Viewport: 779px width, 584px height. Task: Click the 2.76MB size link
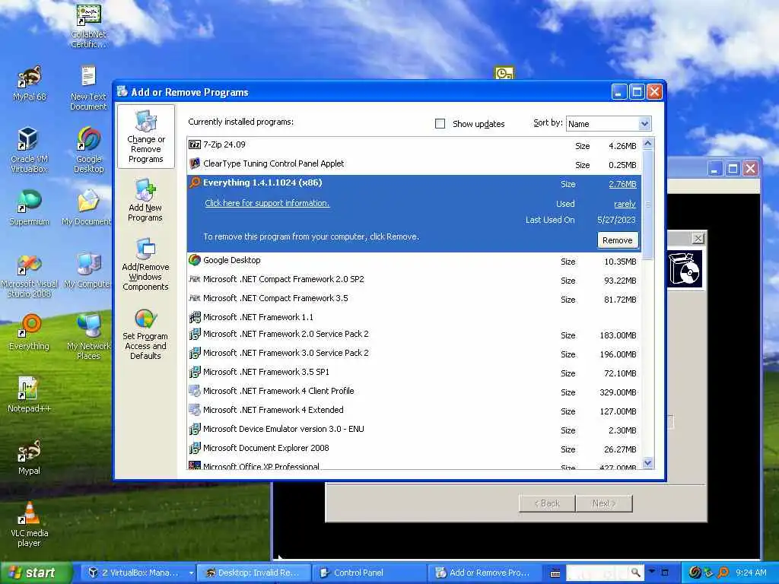click(x=622, y=184)
